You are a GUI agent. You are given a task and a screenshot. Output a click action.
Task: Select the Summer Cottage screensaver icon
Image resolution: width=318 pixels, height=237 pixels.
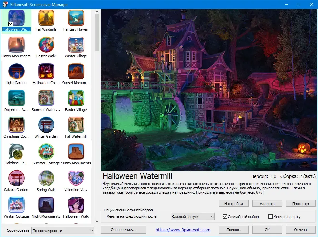[46, 151]
